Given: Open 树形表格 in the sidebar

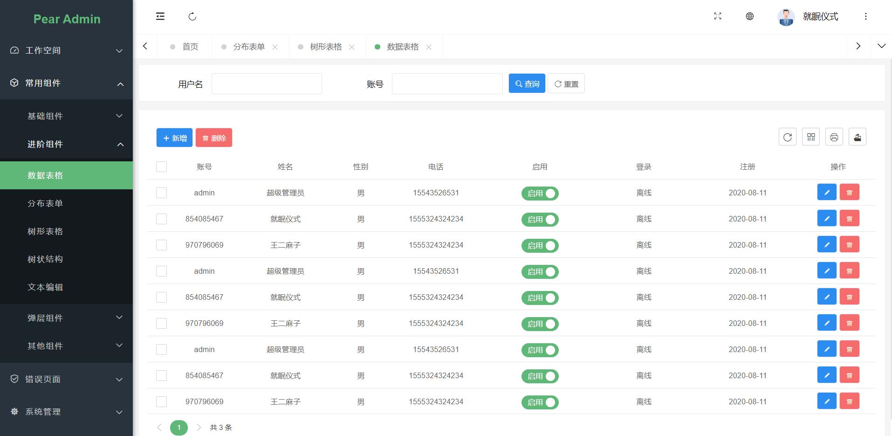Looking at the screenshot, I should click(x=66, y=231).
